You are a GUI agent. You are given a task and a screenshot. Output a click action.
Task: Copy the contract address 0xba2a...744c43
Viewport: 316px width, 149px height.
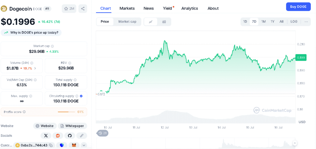pyautogui.click(x=51, y=145)
